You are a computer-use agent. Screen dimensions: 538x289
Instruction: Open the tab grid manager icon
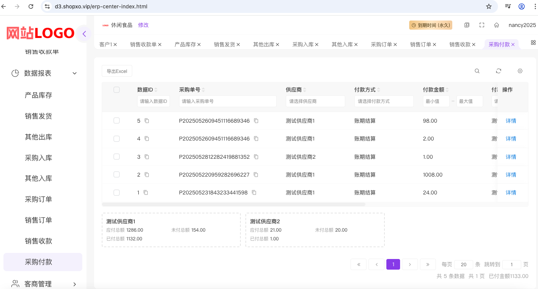click(533, 43)
